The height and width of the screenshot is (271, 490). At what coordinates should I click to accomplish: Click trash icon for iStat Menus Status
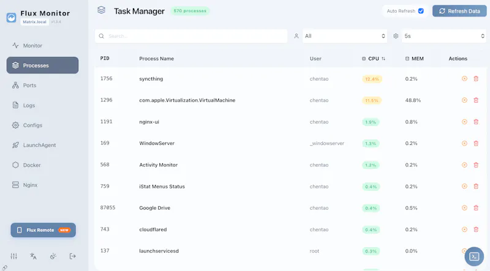476,187
